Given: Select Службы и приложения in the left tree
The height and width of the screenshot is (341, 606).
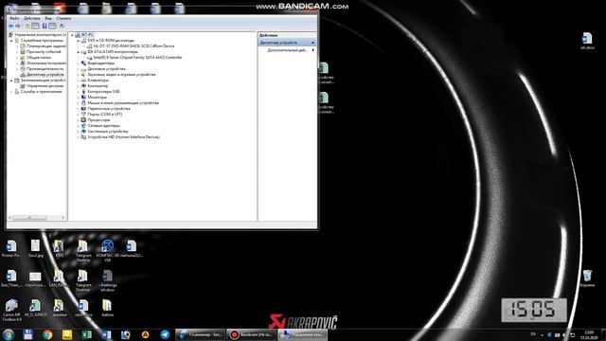Looking at the screenshot, I should pyautogui.click(x=41, y=92).
